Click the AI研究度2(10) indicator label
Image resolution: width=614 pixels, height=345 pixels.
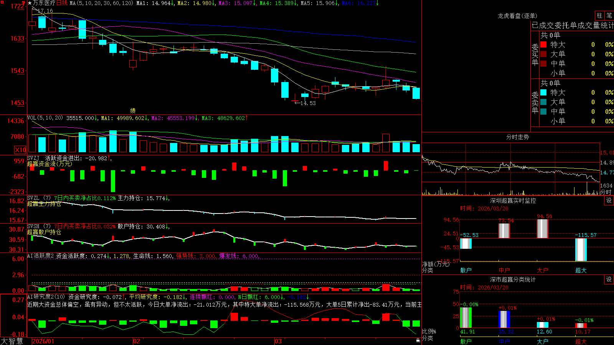click(x=46, y=297)
